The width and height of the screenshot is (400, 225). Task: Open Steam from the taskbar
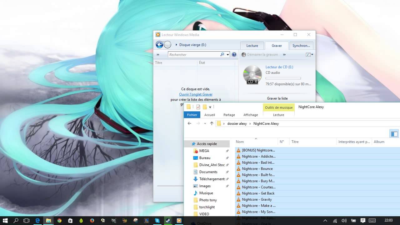[x=168, y=220]
